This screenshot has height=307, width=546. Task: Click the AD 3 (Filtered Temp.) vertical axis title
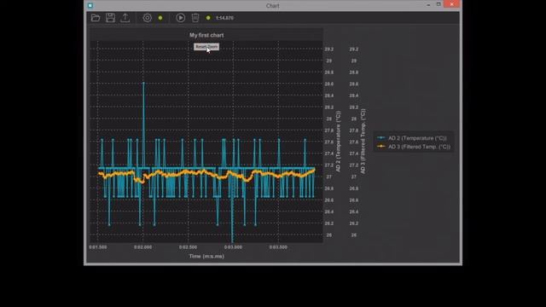click(x=363, y=142)
